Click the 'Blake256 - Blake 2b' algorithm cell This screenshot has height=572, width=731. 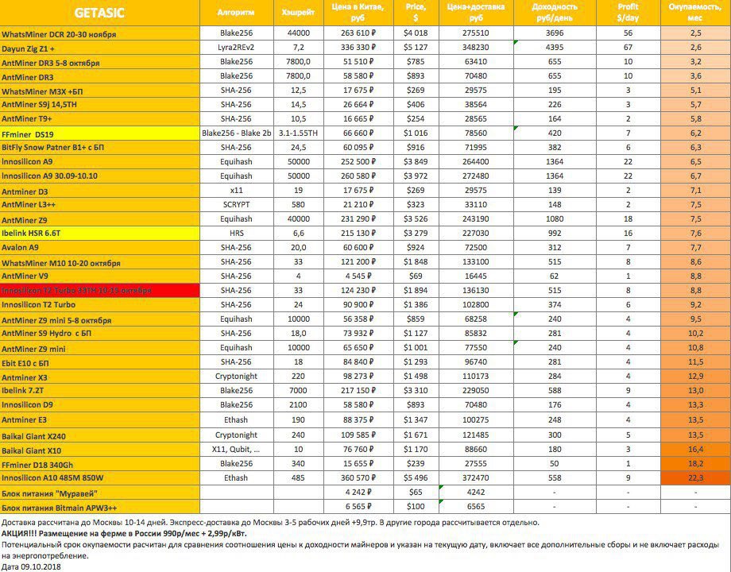(x=236, y=133)
